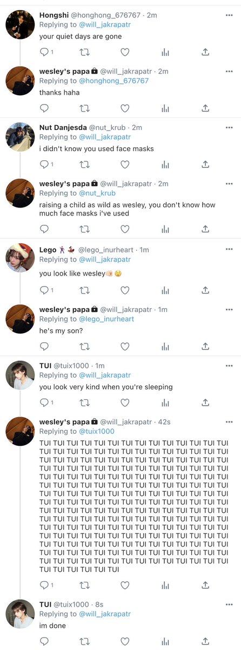This screenshot has height=650, width=241.
Task: Retweet the "thanks haha" reply
Action: tap(84, 108)
